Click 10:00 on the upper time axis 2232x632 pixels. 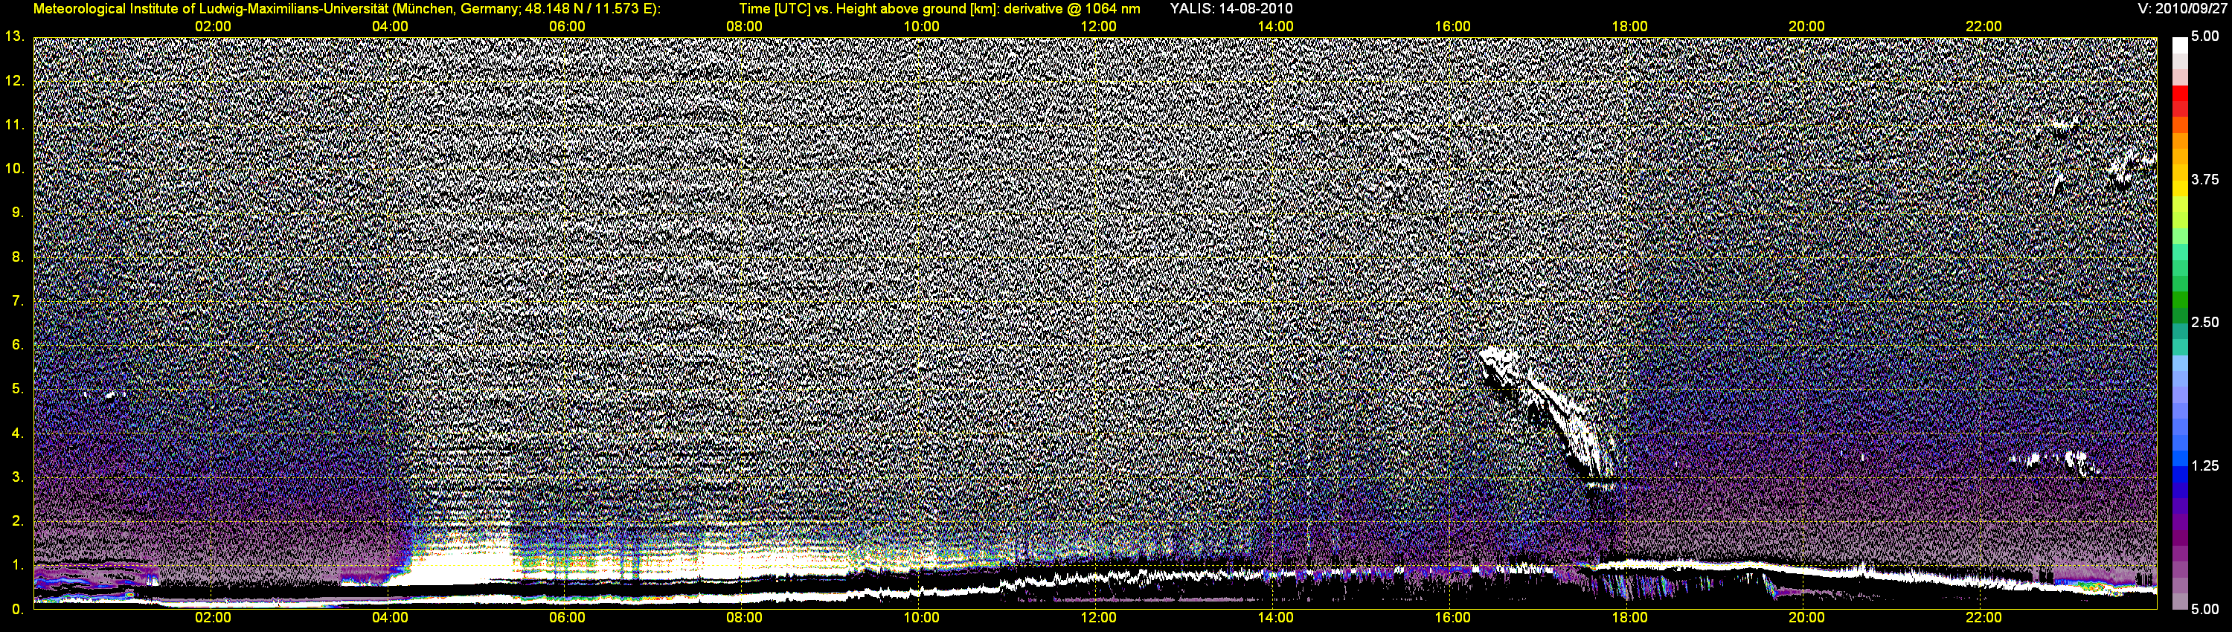pyautogui.click(x=921, y=27)
